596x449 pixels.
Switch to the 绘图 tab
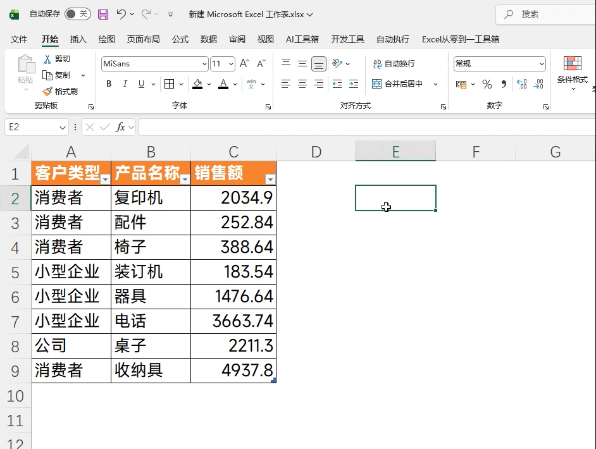tap(106, 39)
